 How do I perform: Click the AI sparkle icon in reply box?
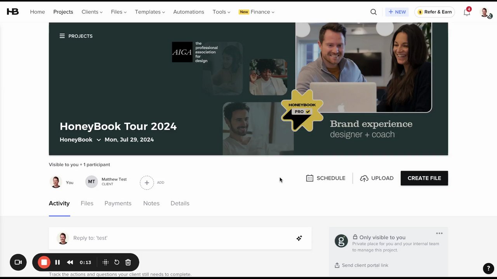(x=299, y=238)
